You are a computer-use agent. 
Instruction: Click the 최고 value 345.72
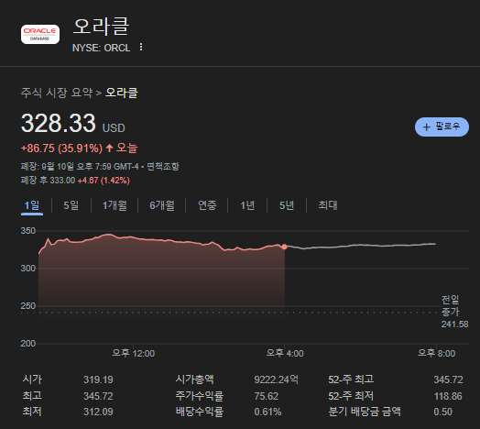98,396
